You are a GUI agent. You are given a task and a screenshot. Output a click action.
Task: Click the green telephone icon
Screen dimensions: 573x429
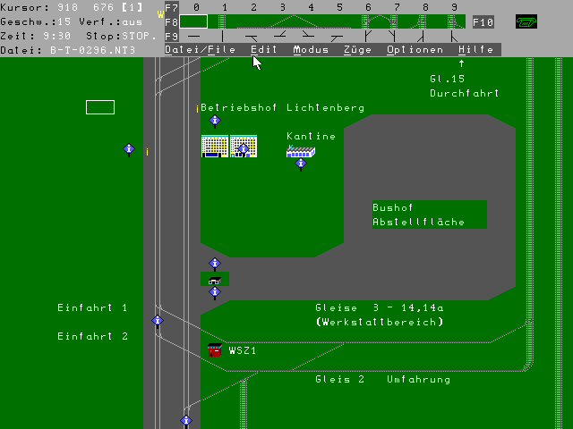coord(526,21)
